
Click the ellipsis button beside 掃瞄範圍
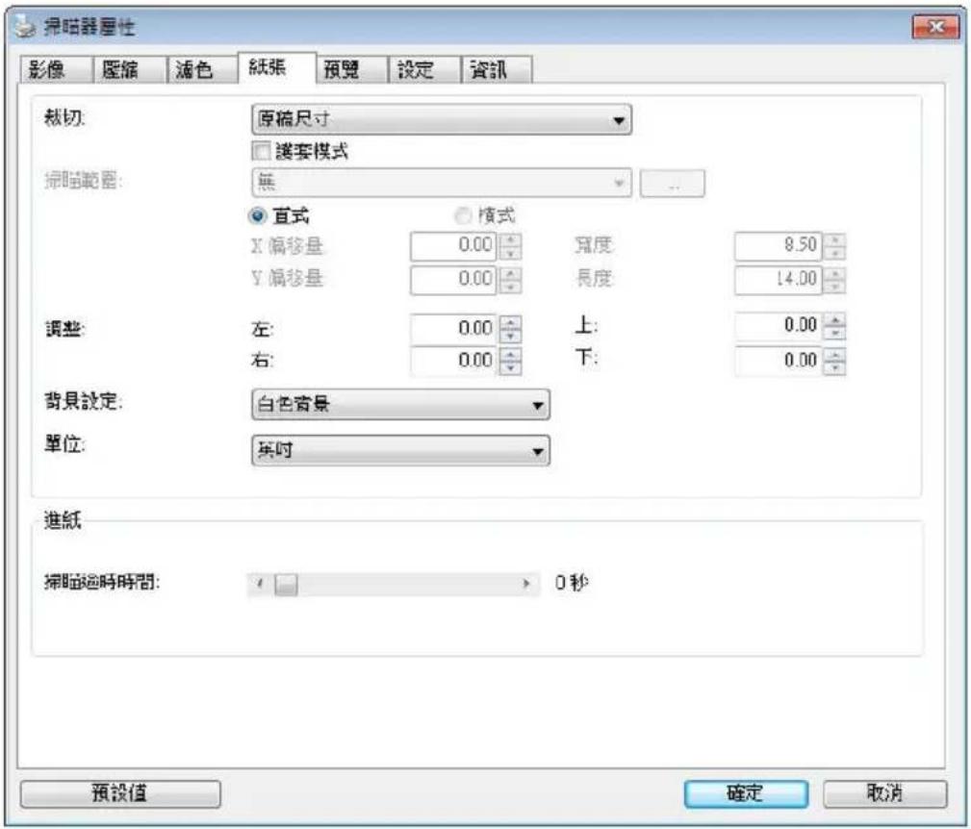(x=672, y=184)
